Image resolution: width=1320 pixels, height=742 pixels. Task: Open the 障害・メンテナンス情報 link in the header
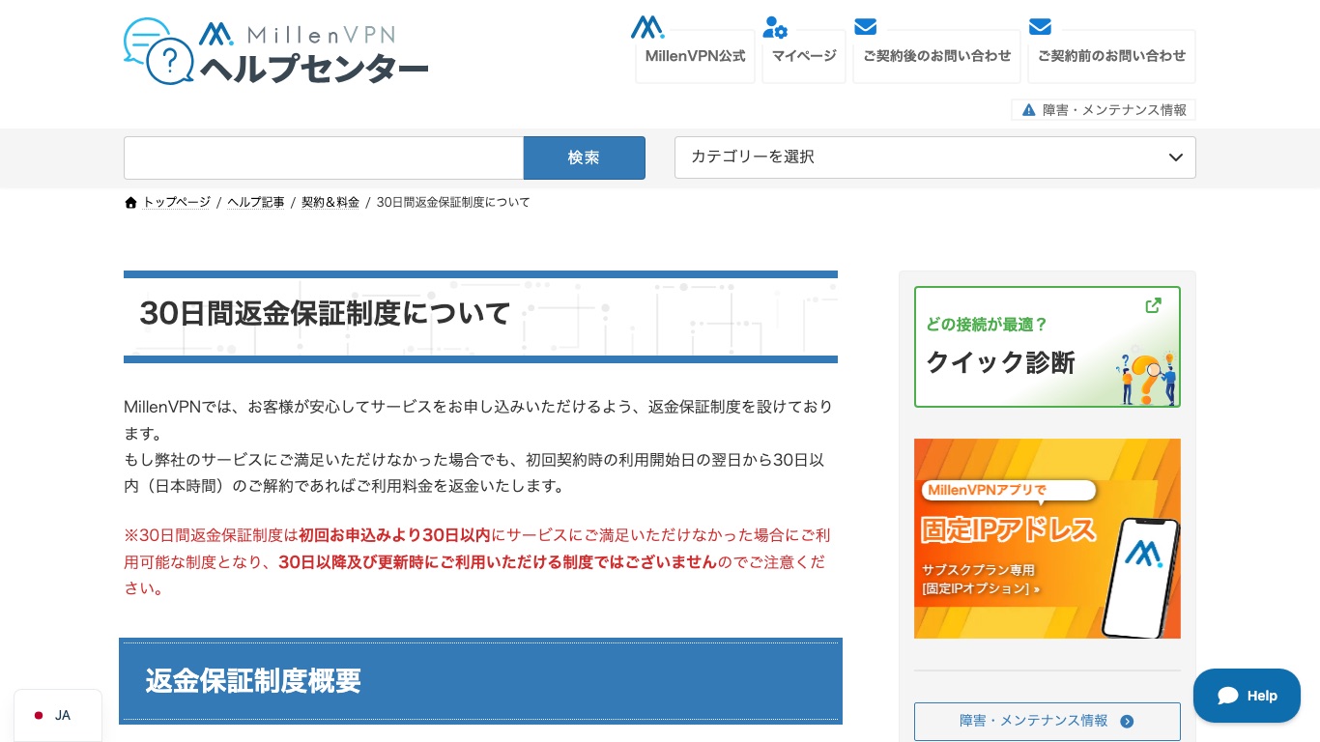coord(1104,110)
